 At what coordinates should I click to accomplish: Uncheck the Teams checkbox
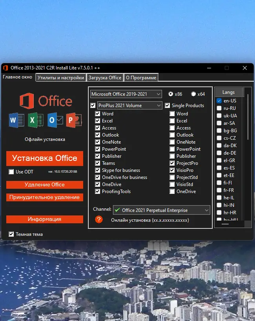[98, 163]
